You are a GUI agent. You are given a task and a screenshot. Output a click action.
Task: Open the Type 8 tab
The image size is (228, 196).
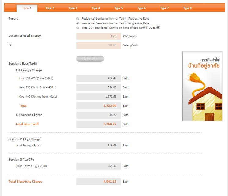pos(187,8)
